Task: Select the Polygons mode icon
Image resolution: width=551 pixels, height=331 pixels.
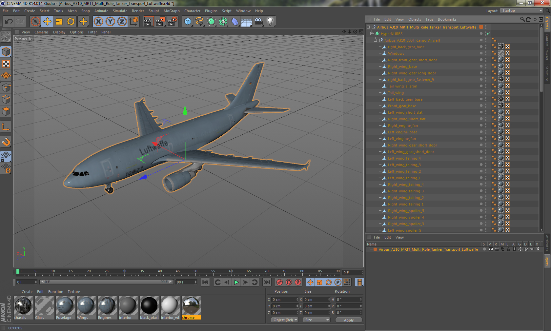Action: (x=6, y=111)
